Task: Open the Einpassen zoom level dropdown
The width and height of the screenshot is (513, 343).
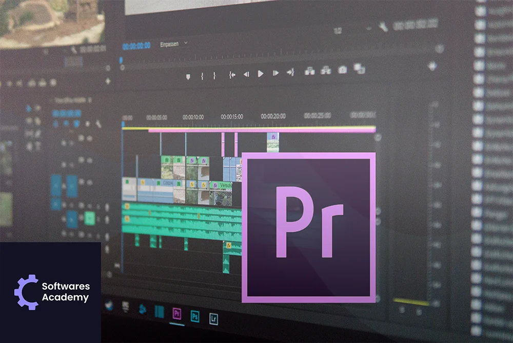Action: pyautogui.click(x=174, y=44)
